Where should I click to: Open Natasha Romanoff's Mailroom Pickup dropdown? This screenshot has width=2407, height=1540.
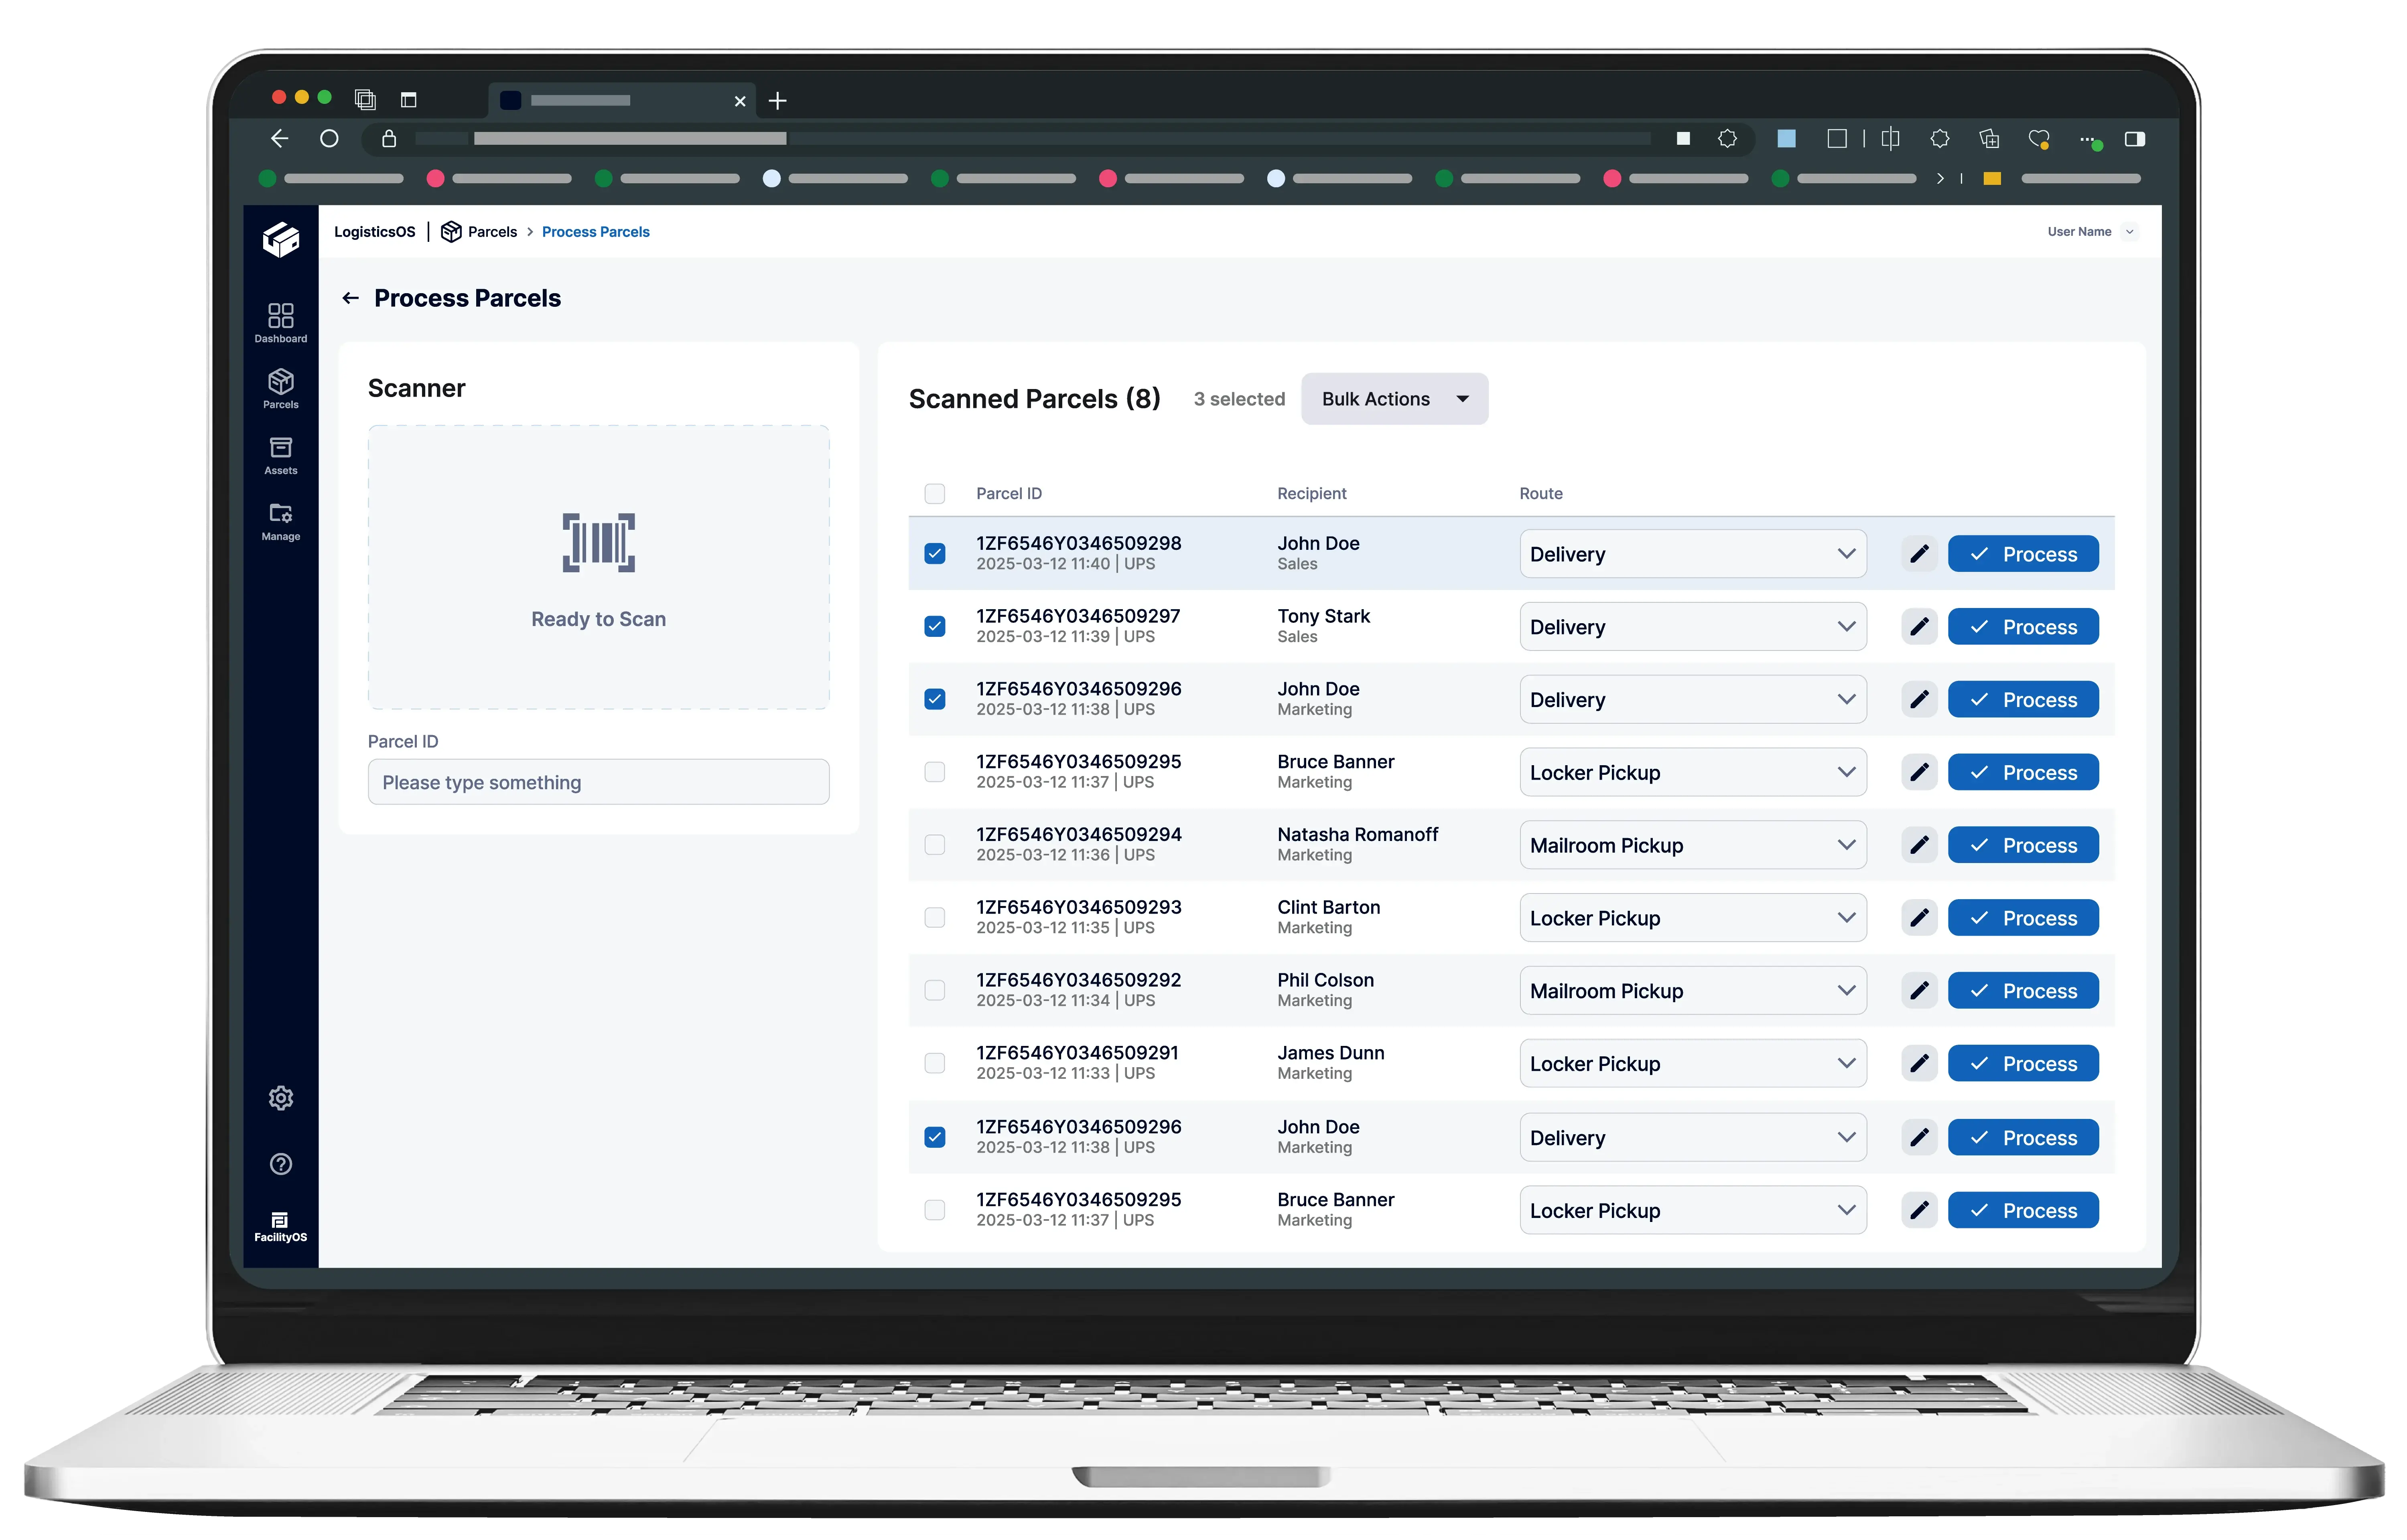1692,845
